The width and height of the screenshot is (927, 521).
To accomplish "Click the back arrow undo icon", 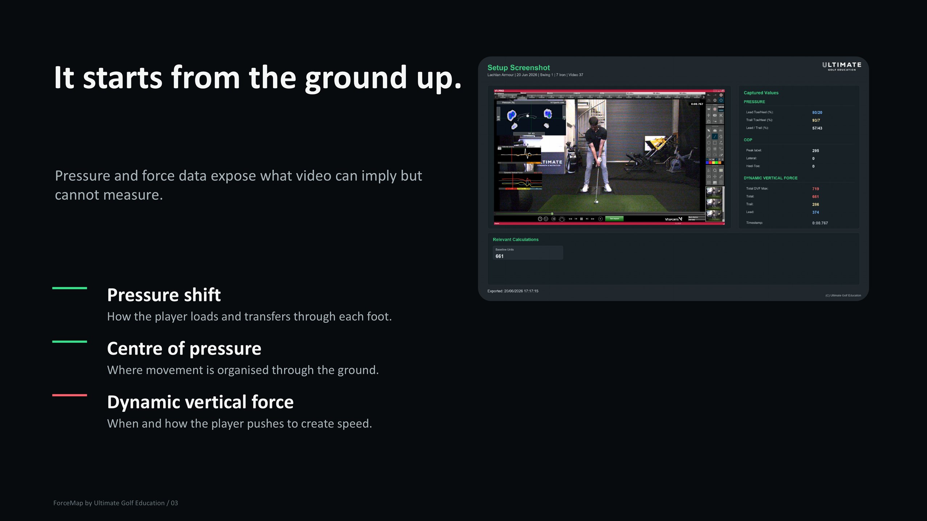I will coord(709,95).
